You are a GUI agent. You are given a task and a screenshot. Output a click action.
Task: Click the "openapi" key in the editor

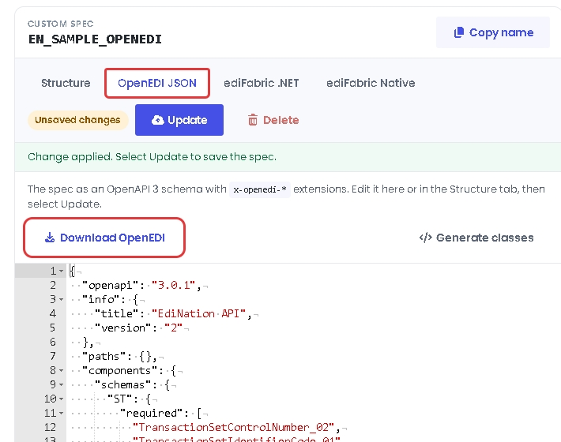pos(110,285)
